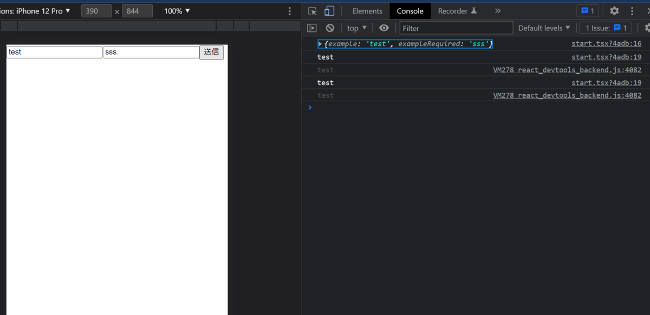Click the input containing sss
This screenshot has width=650, height=315.
coord(151,52)
